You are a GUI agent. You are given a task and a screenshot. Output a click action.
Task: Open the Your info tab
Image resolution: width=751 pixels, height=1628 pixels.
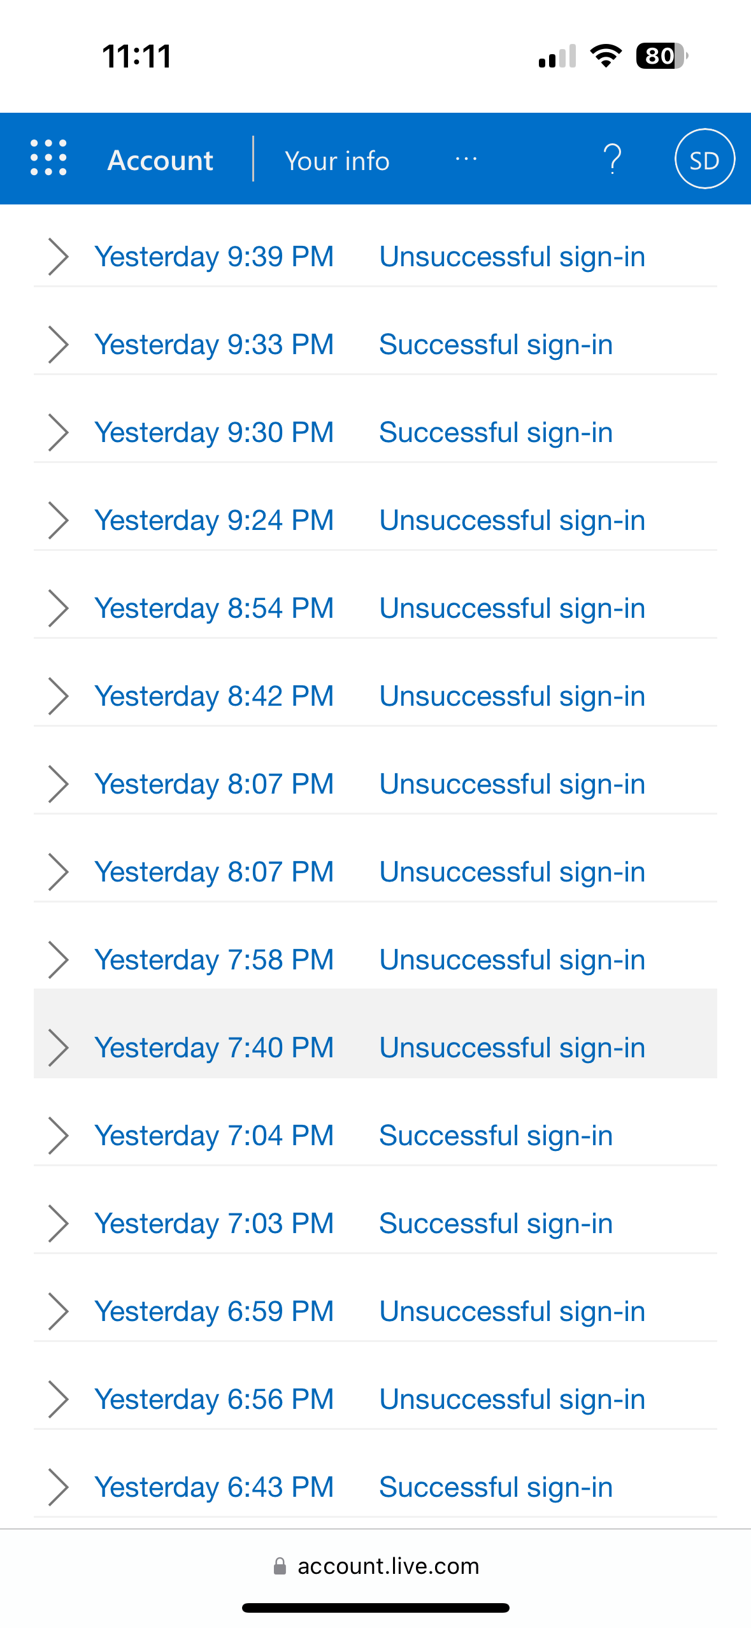pos(337,161)
